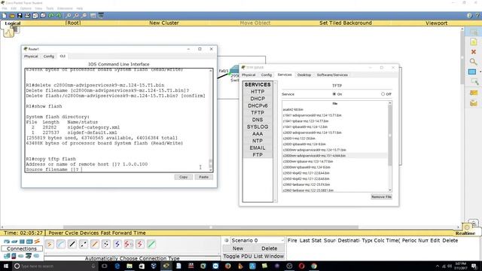Open the TFTP server Physical tab
Viewport: 482px width, 271px height.
point(249,75)
